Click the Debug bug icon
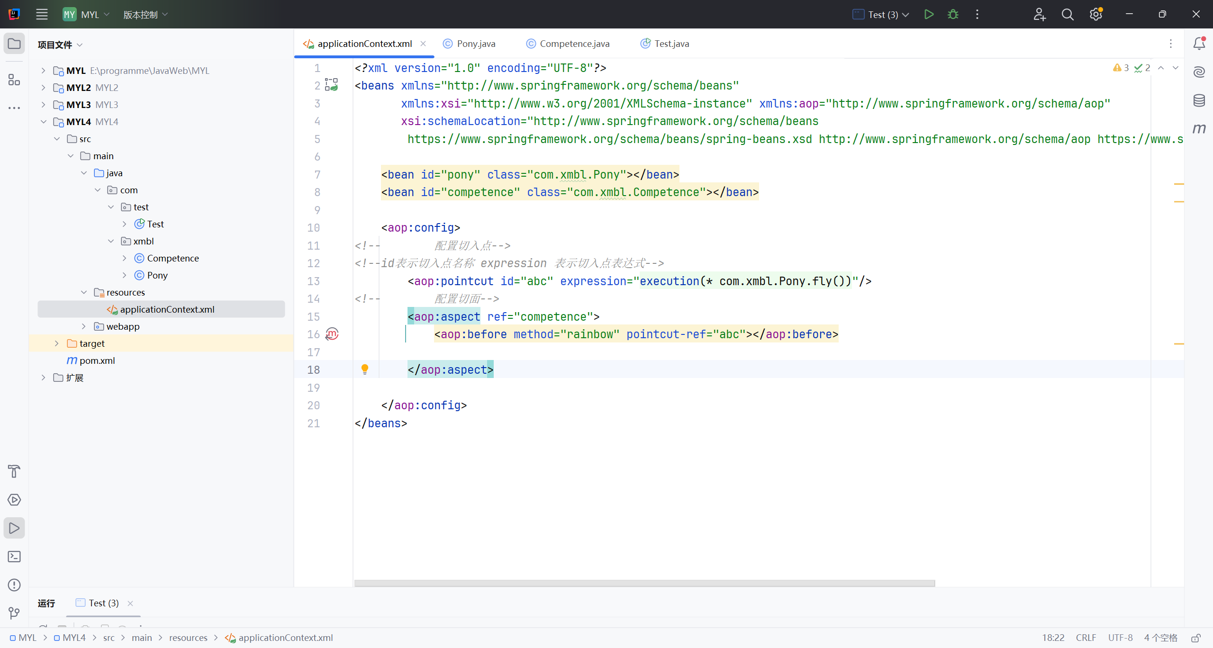 [953, 14]
